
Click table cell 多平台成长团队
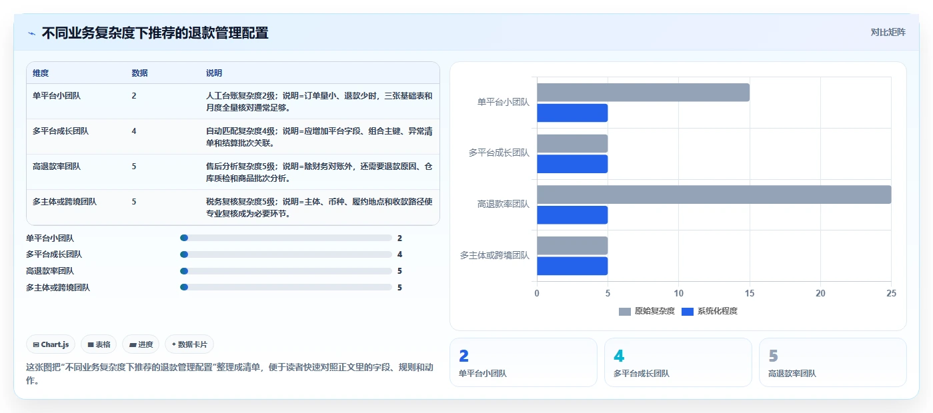61,131
